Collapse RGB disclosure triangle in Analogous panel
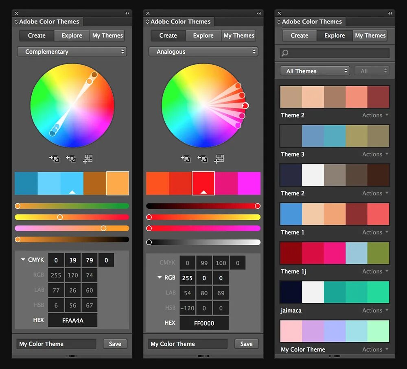The width and height of the screenshot is (407, 369). 160,277
